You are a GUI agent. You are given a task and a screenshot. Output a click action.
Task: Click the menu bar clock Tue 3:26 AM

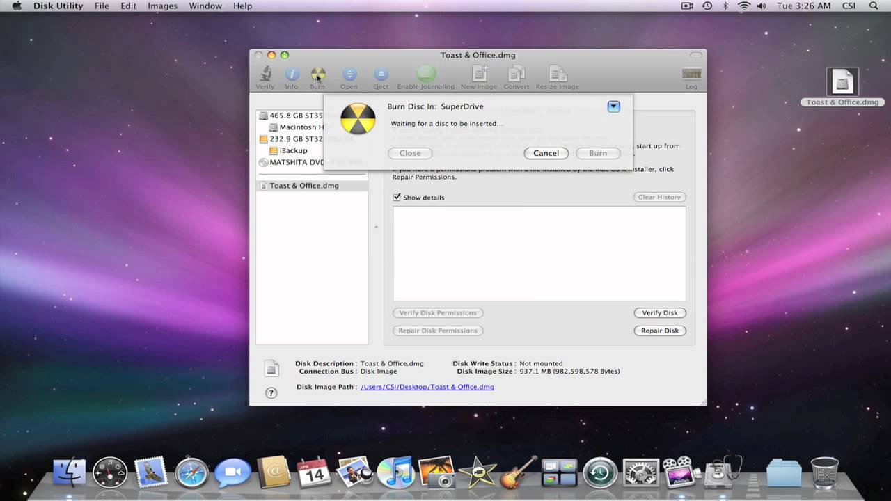[803, 6]
